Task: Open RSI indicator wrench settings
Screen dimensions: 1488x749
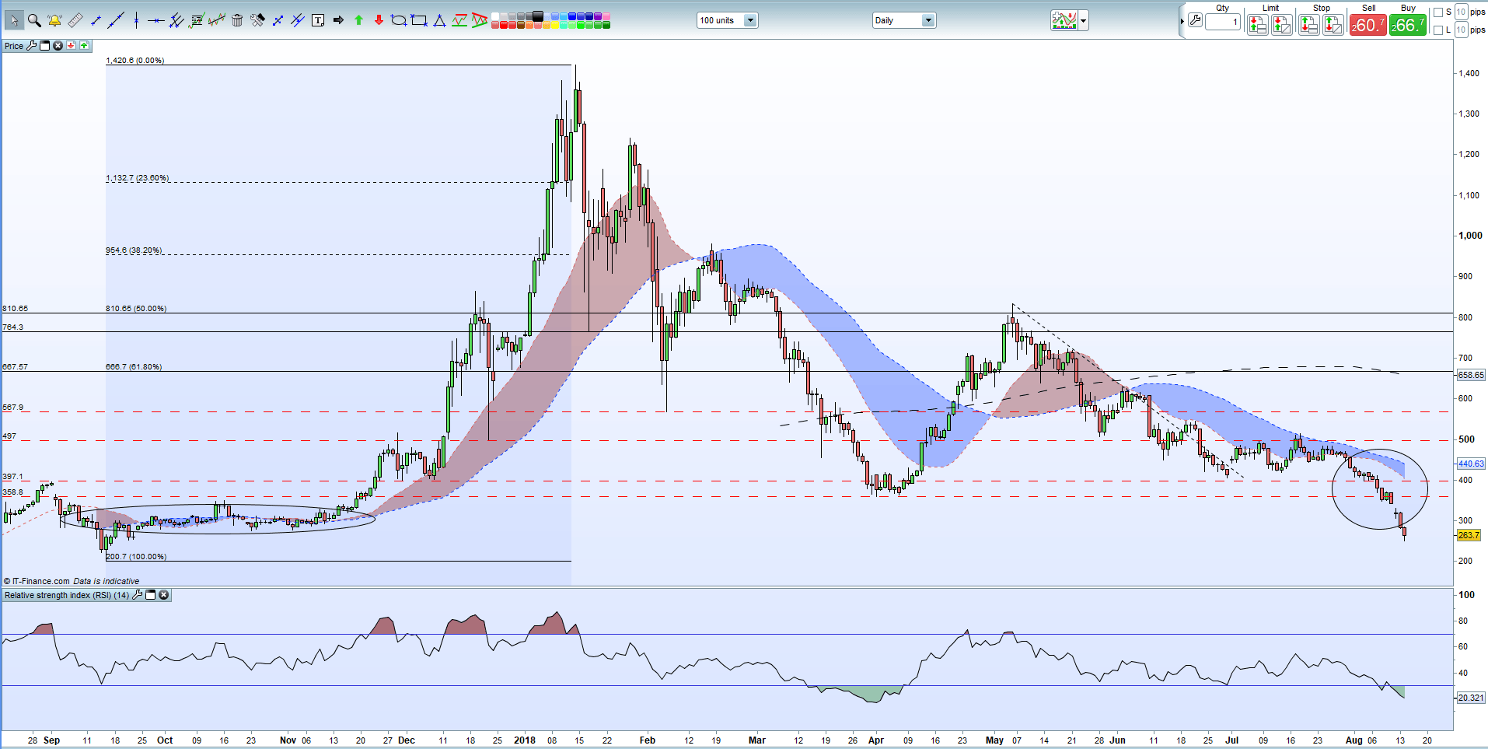Action: coord(138,595)
